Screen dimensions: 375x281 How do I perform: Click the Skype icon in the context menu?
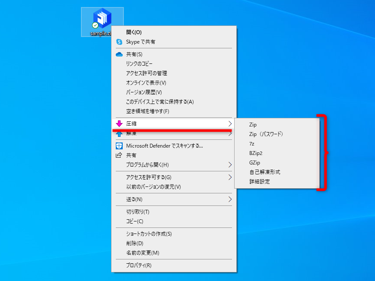[118, 42]
